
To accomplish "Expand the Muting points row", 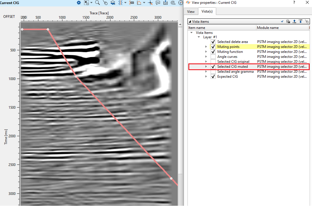I will coord(206,47).
